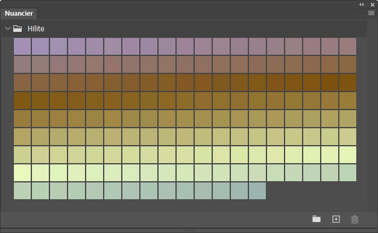Pick the dark brown swatch starting fourth row
Image resolution: width=378 pixels, height=233 pixels.
[x=22, y=101]
